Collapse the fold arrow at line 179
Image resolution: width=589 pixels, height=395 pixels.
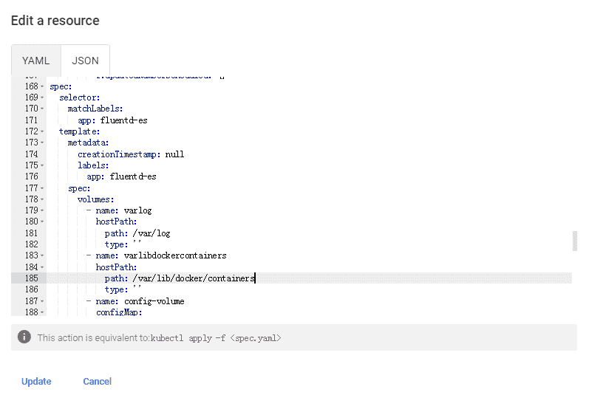(42, 210)
